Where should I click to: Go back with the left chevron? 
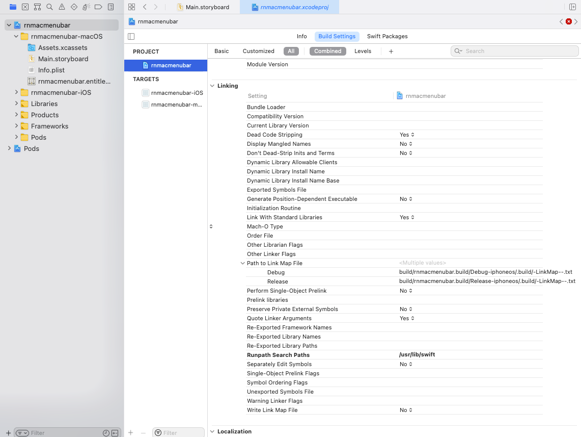click(145, 7)
